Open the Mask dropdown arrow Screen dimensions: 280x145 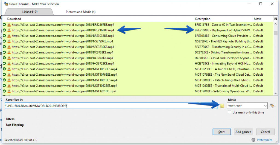265,106
